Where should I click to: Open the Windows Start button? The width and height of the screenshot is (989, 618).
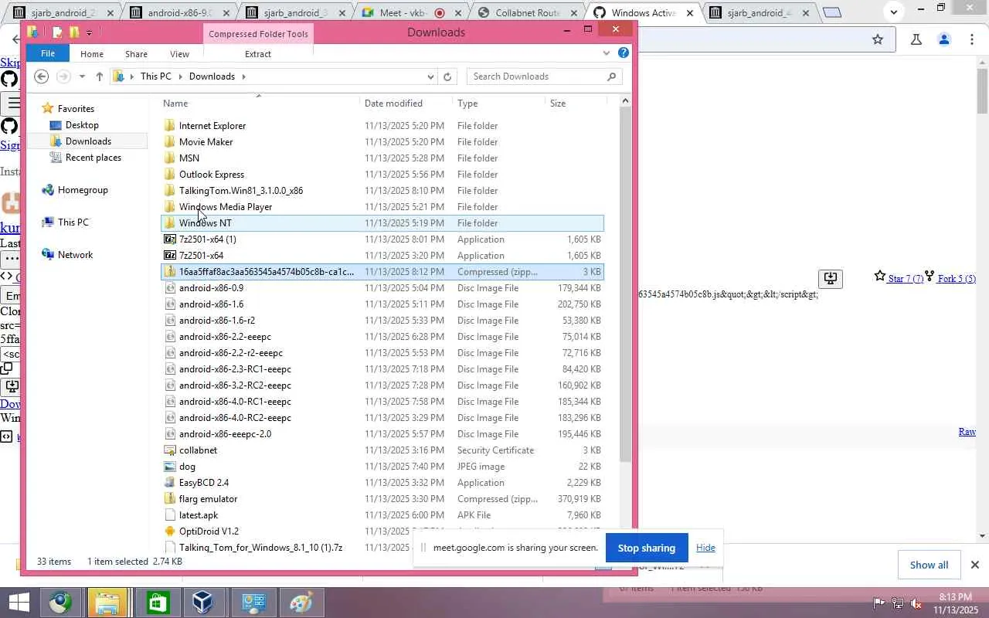(x=17, y=603)
